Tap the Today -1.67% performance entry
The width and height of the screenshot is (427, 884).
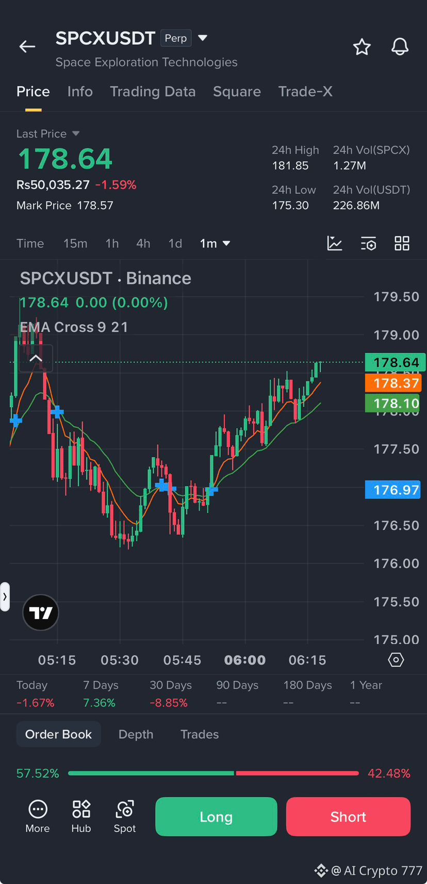35,694
